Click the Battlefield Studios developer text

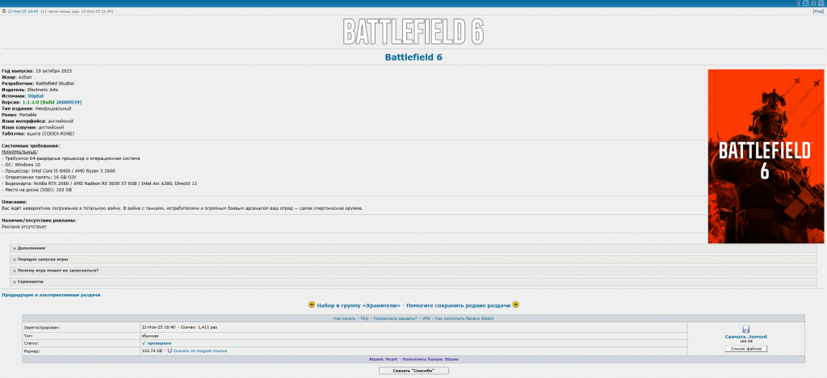point(55,83)
